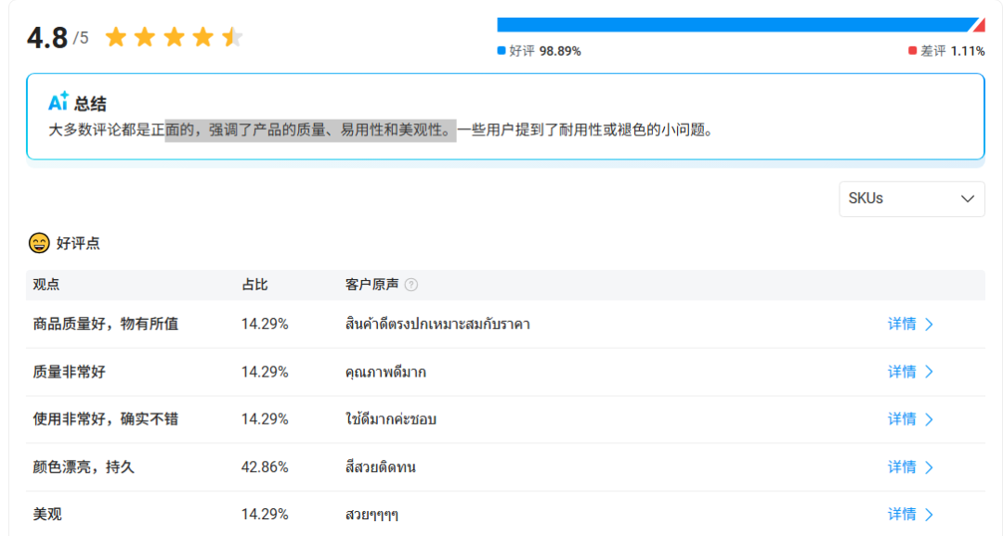
Task: Click the half-filled fifth star
Action: click(231, 32)
